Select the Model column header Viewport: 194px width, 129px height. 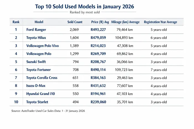pos(39,22)
